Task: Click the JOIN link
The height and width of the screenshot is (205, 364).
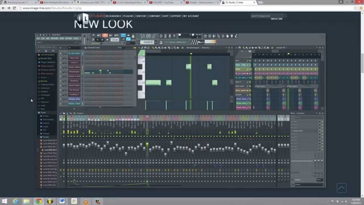Action: 280,19
